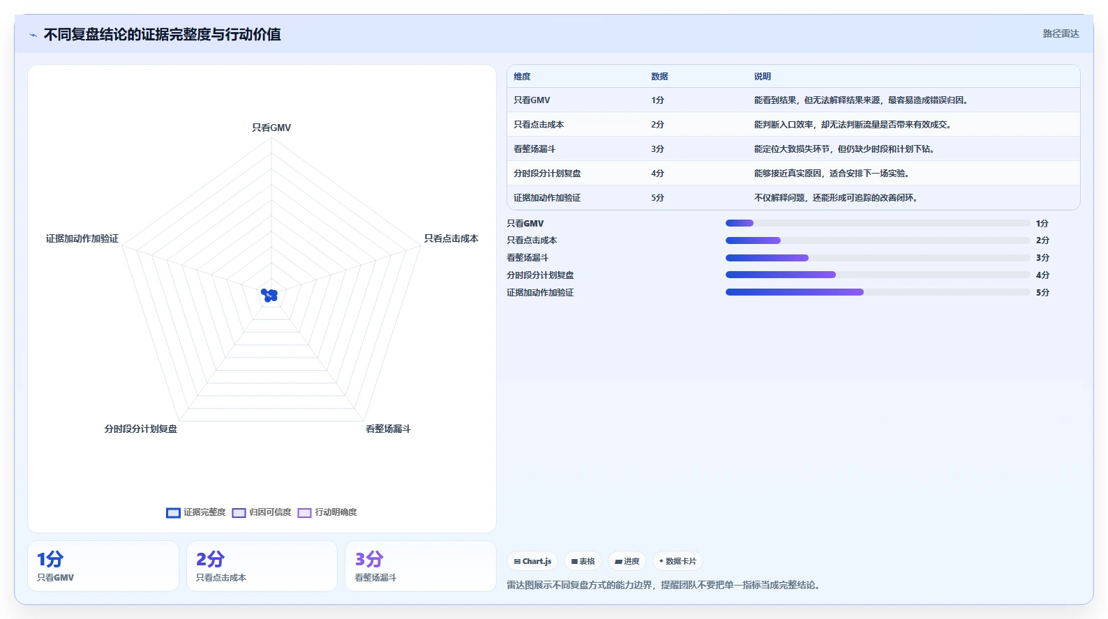Click the 证据加动作加验证 progress bar
The width and height of the screenshot is (1108, 619).
tap(878, 292)
